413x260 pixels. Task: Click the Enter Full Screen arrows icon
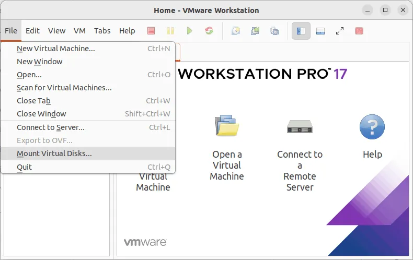(x=340, y=31)
